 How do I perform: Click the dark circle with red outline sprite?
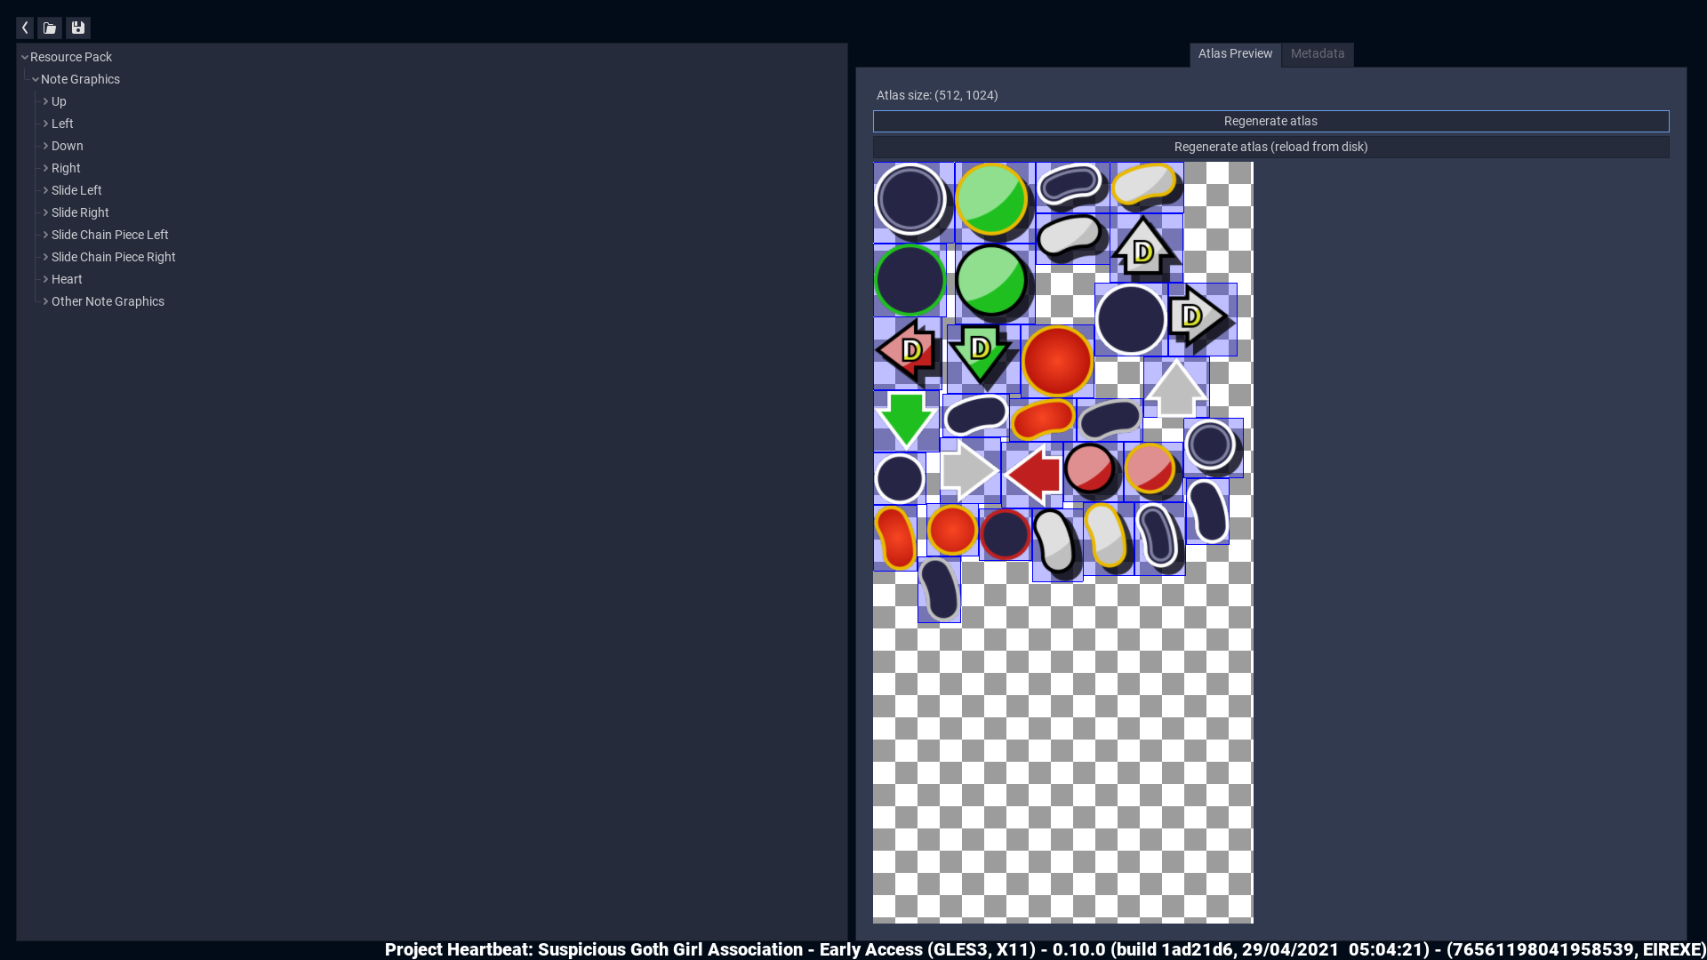(1005, 534)
